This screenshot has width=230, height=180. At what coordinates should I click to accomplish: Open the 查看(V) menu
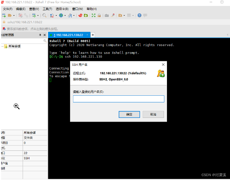click(x=34, y=9)
